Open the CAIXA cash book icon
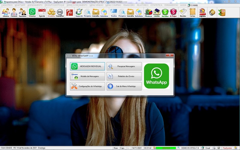240x150 pixels. coord(157,13)
